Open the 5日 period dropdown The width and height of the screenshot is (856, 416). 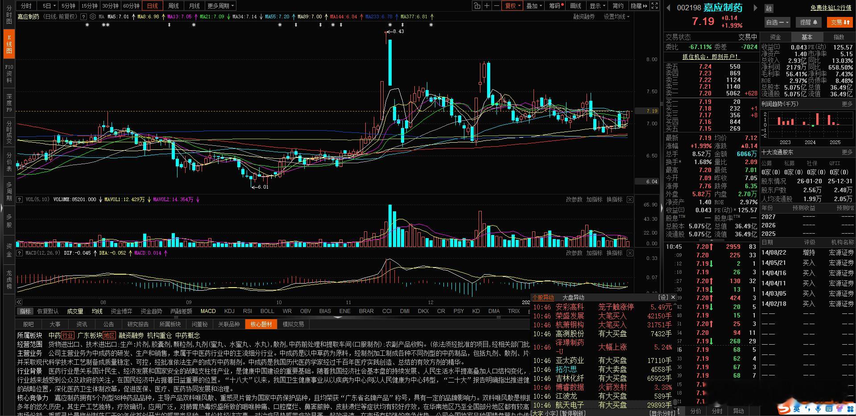tap(49, 6)
